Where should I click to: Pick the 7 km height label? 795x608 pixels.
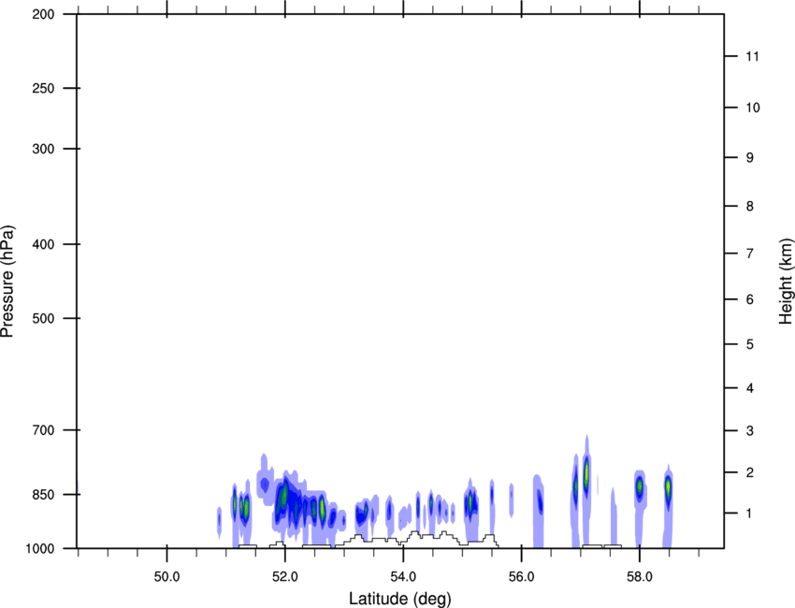(x=749, y=253)
